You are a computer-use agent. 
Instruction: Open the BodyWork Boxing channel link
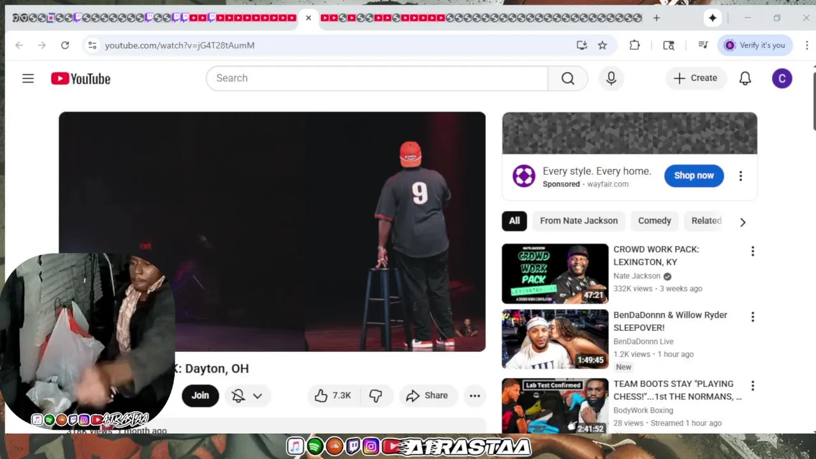pos(643,411)
